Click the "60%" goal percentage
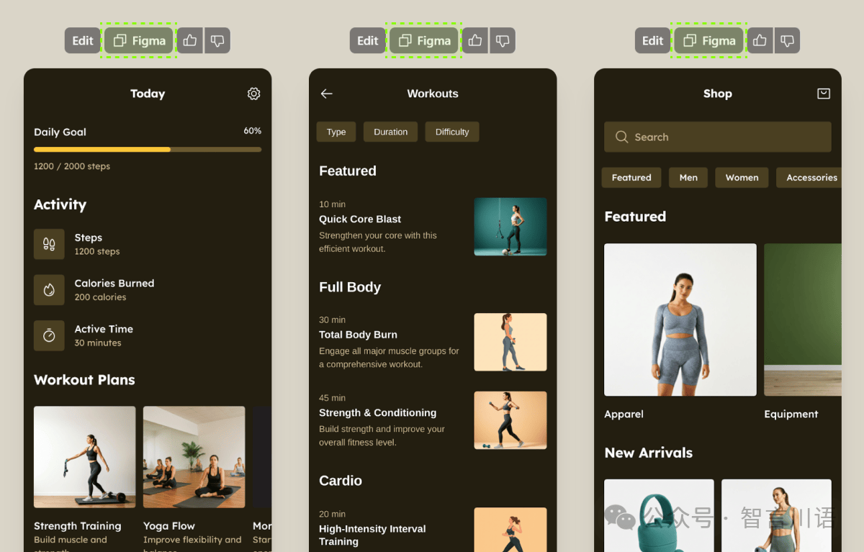This screenshot has width=864, height=552. click(253, 131)
